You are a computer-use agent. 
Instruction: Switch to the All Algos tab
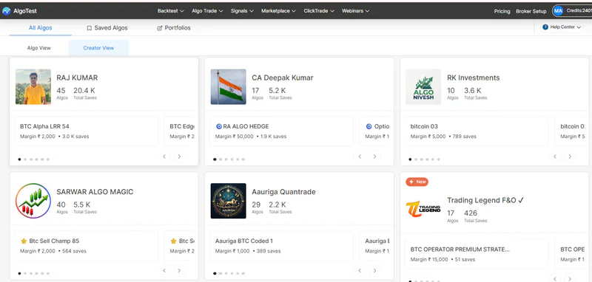(x=41, y=28)
